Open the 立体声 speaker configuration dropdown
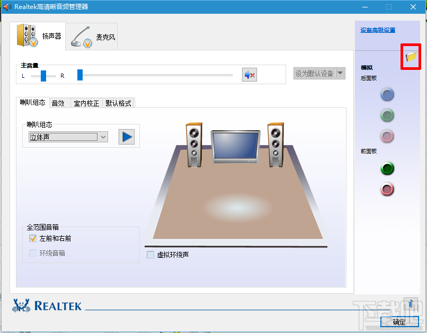The image size is (427, 333). pos(68,137)
